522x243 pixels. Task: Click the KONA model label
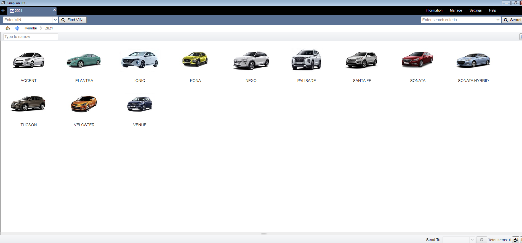195,81
